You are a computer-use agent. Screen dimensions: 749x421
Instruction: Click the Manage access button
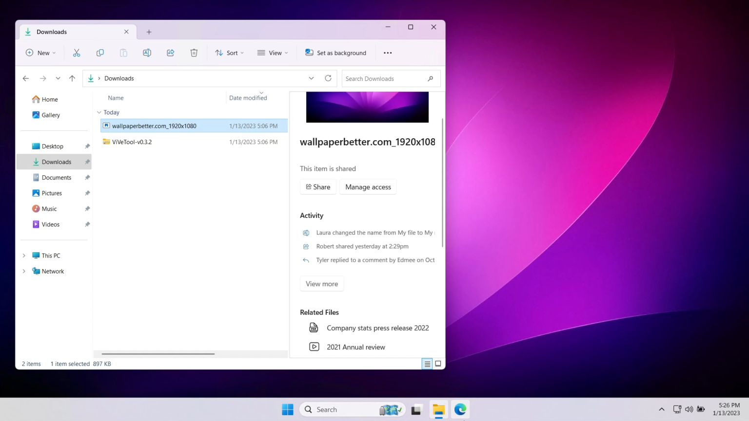368,186
